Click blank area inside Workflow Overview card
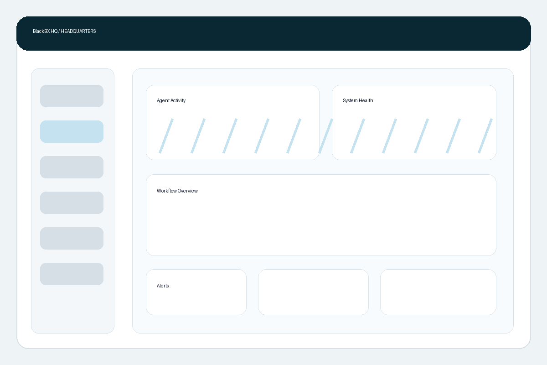Image resolution: width=547 pixels, height=365 pixels. pos(321,224)
